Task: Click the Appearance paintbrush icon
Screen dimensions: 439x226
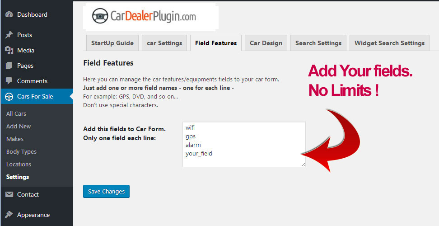Action: point(9,215)
